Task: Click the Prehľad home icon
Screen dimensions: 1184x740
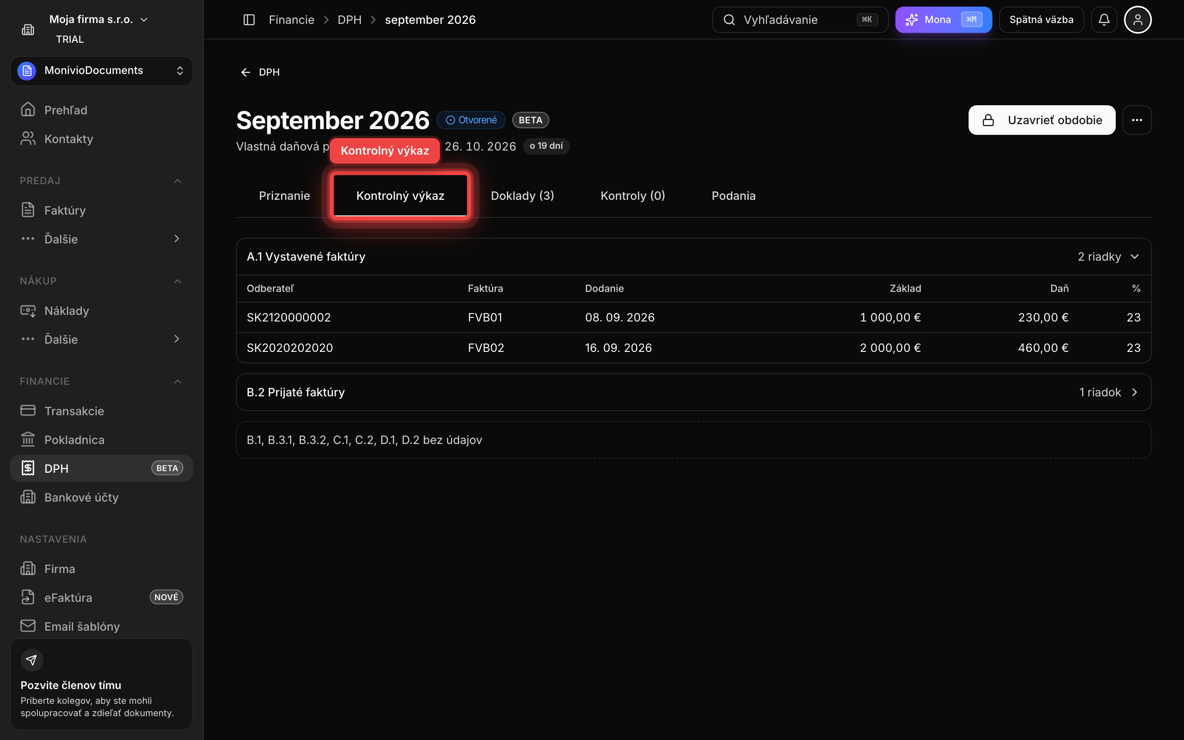Action: tap(28, 110)
